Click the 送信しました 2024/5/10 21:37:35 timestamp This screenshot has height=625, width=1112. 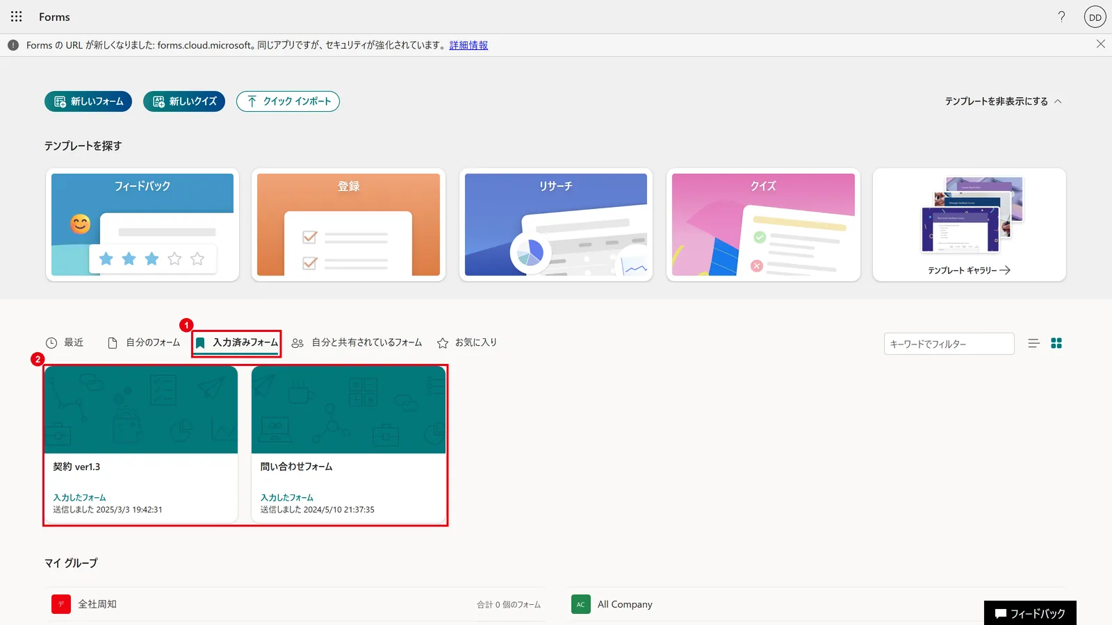tap(317, 510)
